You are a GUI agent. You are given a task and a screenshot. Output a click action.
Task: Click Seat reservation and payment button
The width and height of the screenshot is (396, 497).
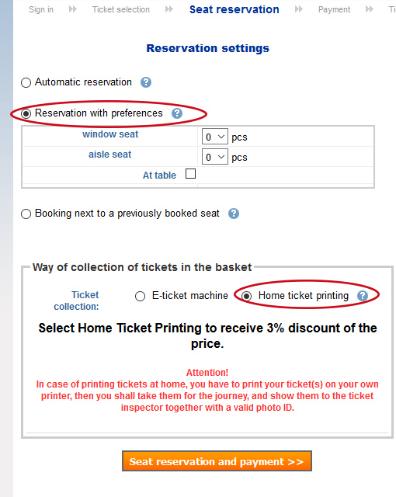coord(217,461)
